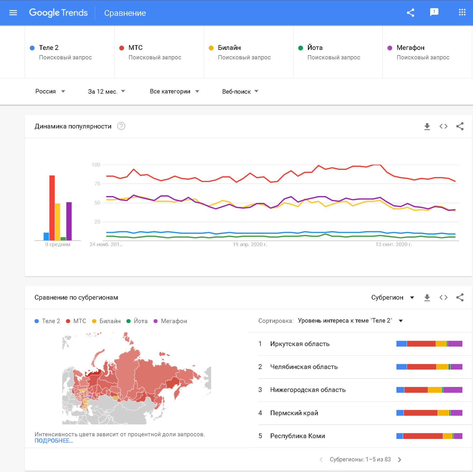Open the Google apps grid

462,12
